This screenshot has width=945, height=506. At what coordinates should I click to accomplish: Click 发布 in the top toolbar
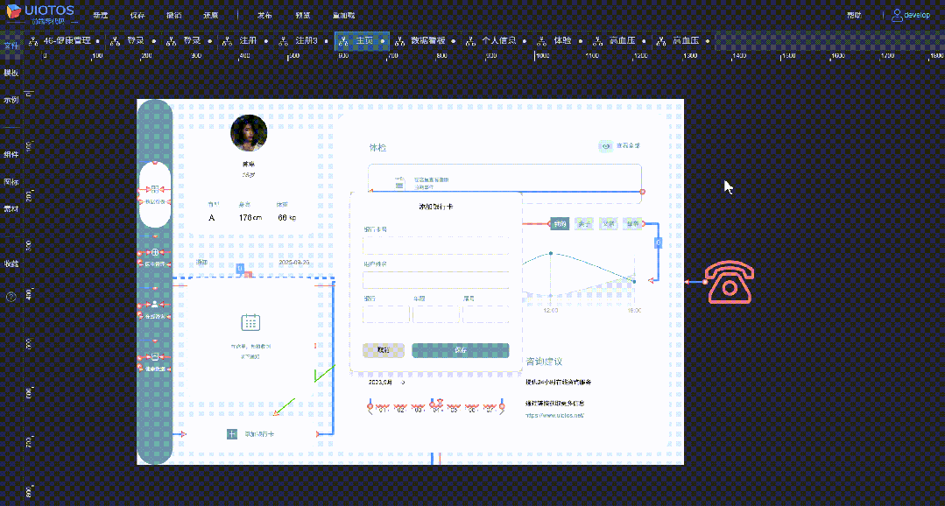[264, 15]
